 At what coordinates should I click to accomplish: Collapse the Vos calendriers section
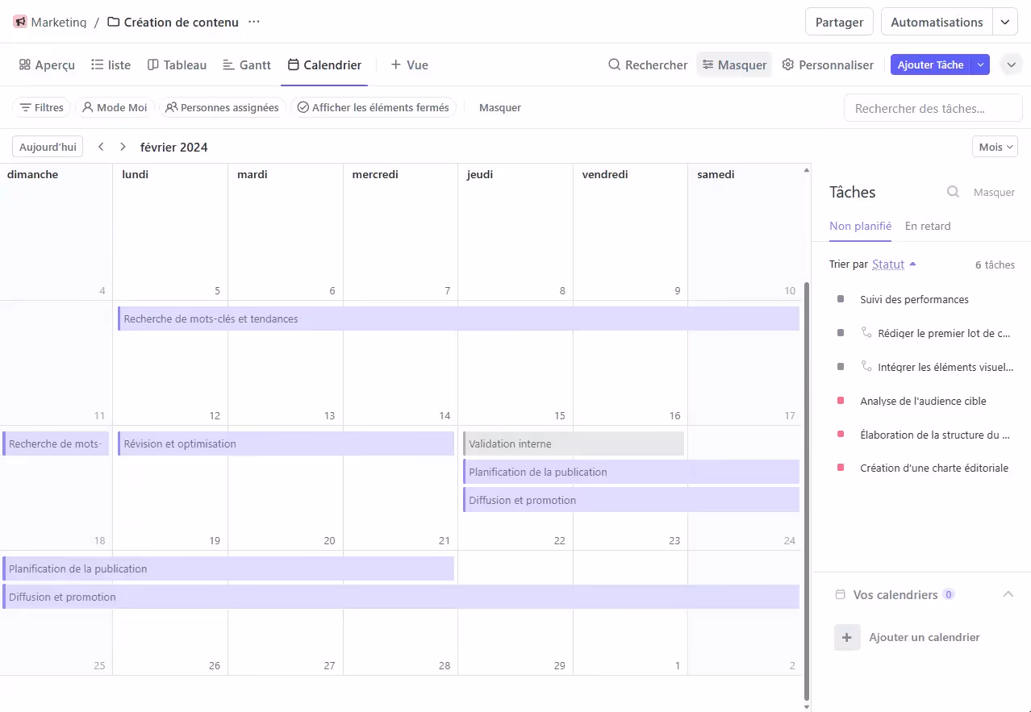1008,593
